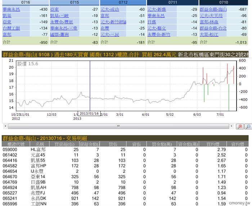Screen dimensions: 252x206
Task: Open 元大-藝文 link
Action: 157,28
